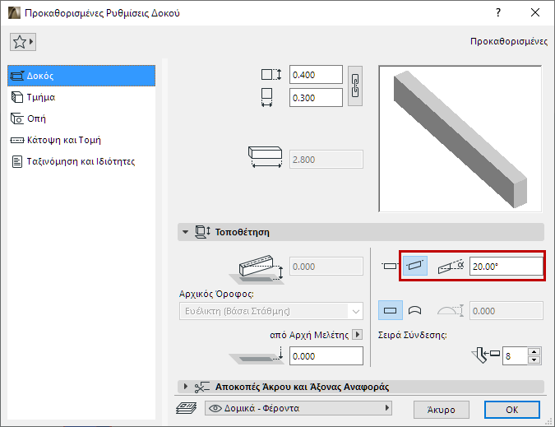Expand Αποκοπές Άκρου και Άξονας Αναφοράς

click(186, 387)
